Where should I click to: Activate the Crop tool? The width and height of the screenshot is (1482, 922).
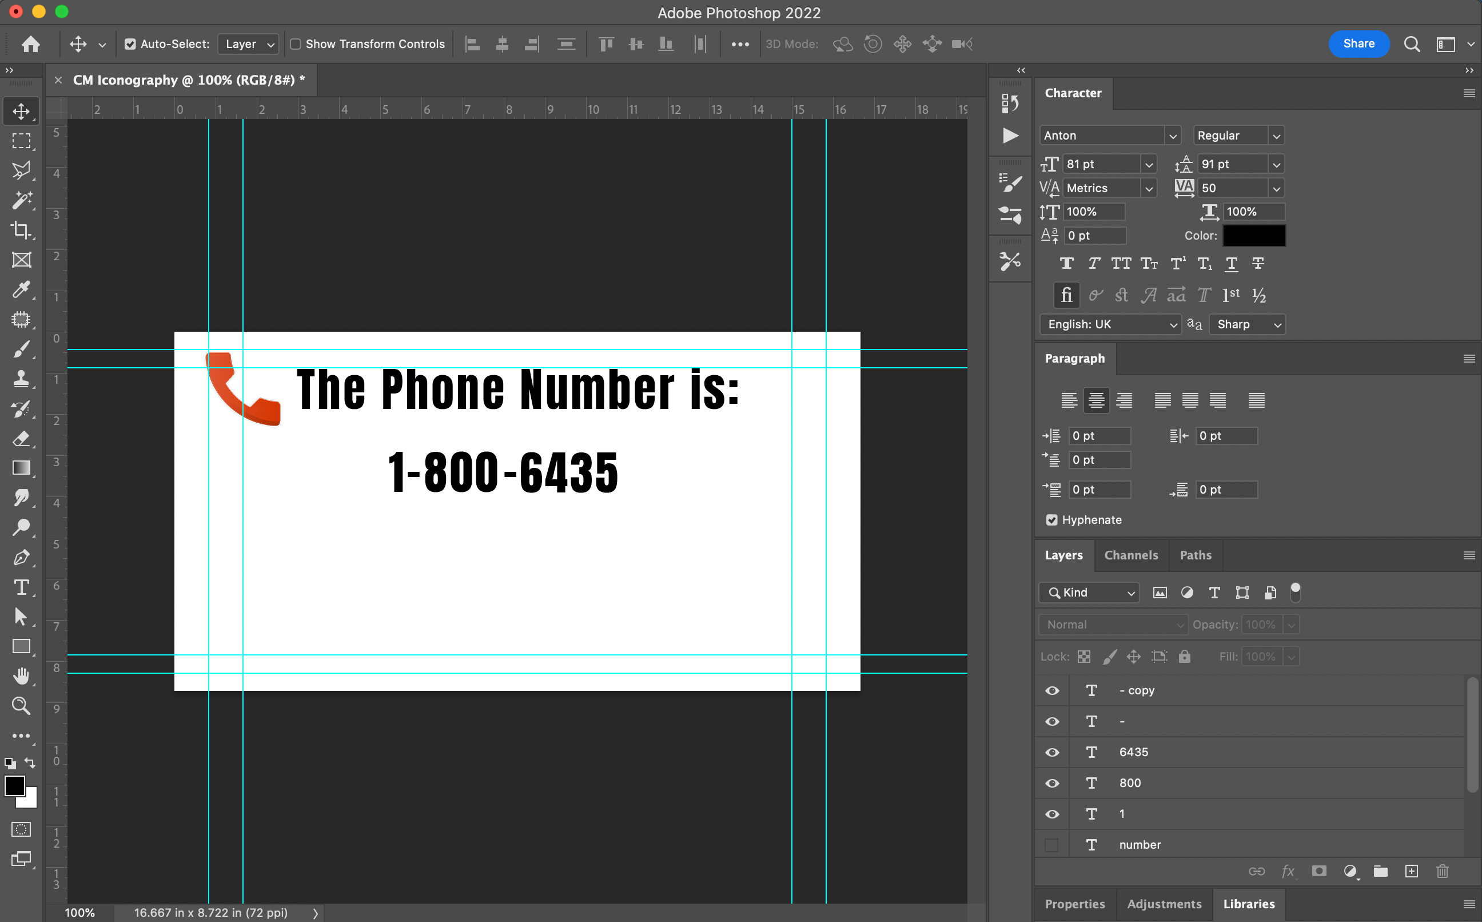point(21,230)
